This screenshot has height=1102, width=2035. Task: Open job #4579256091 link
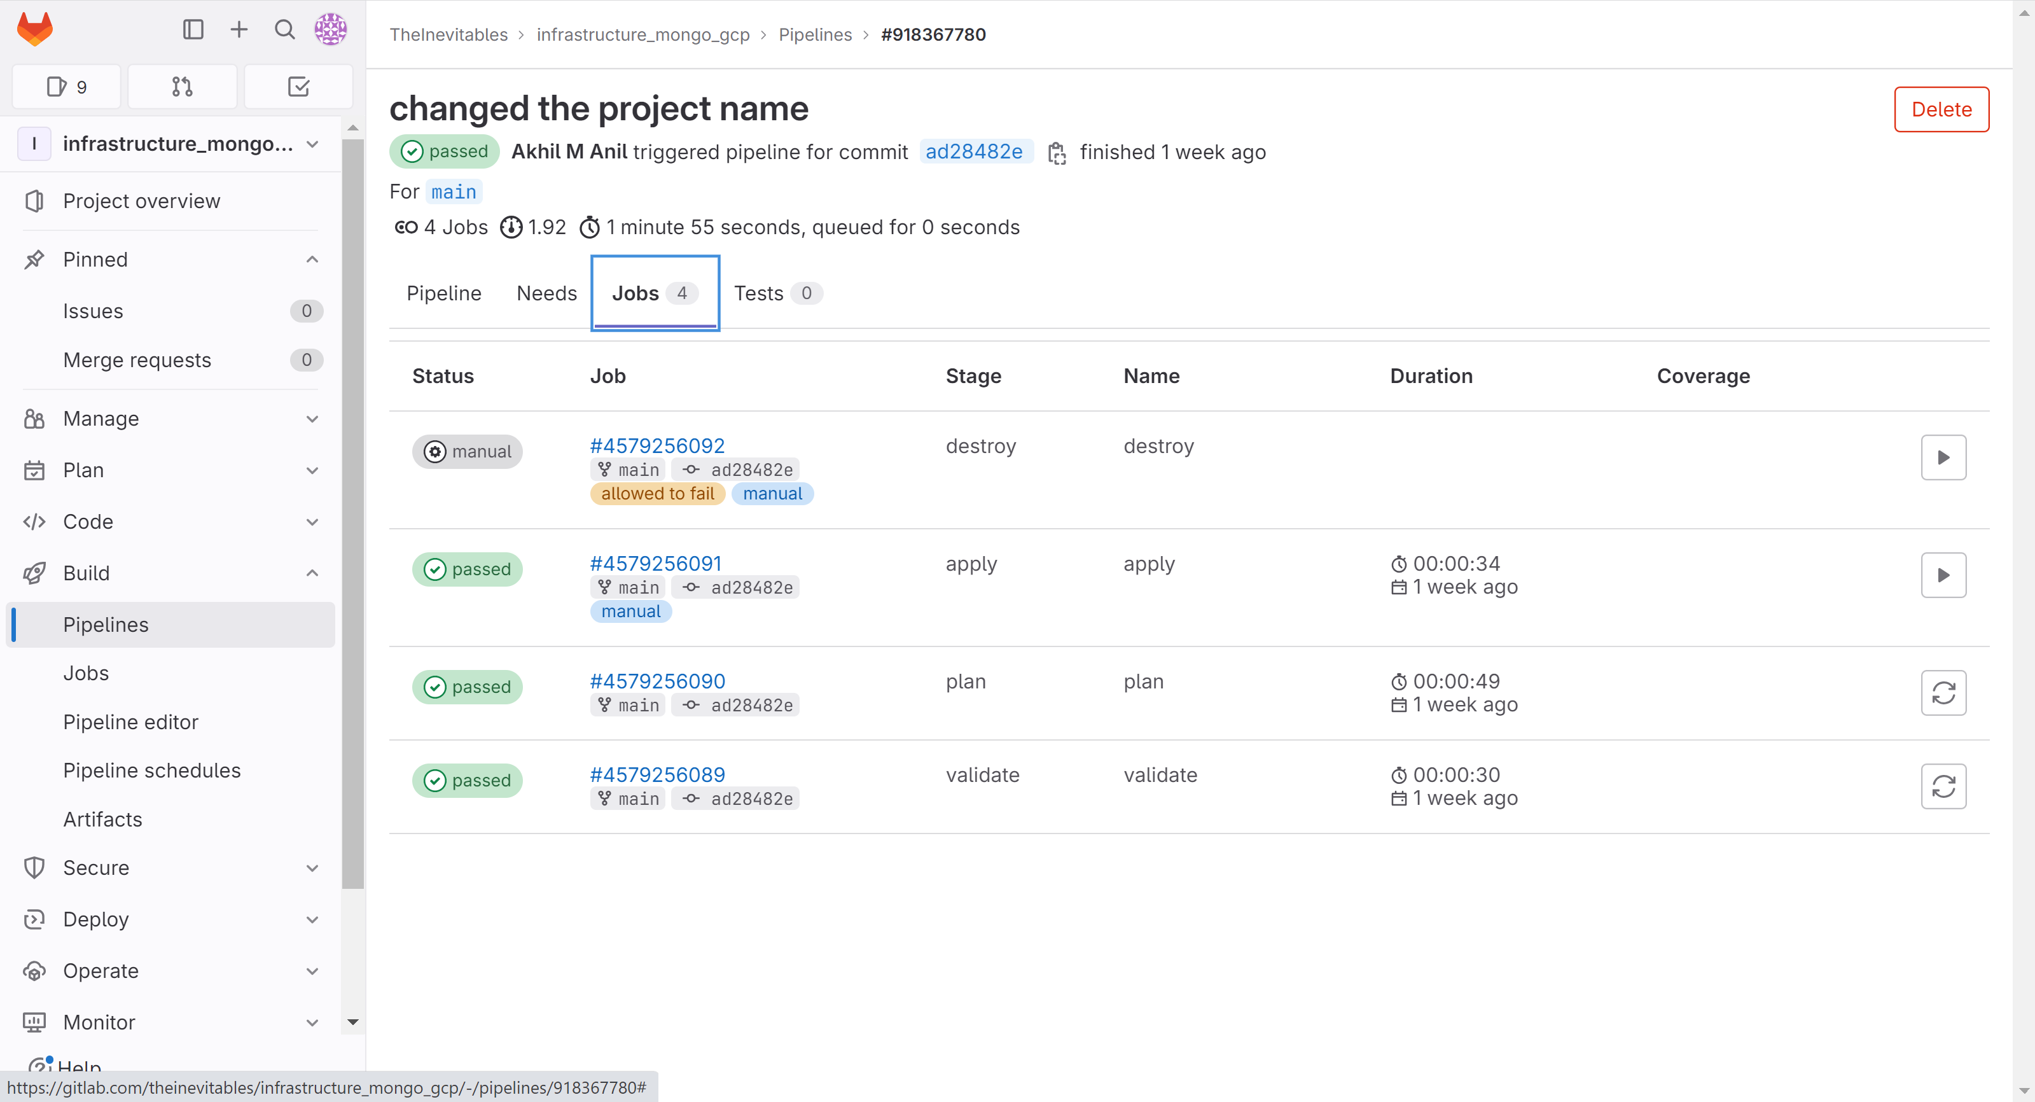coord(655,563)
